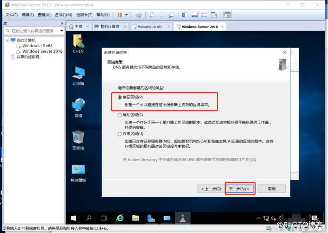Close the library panel
This screenshot has width=328, height=233.
tap(62, 23)
